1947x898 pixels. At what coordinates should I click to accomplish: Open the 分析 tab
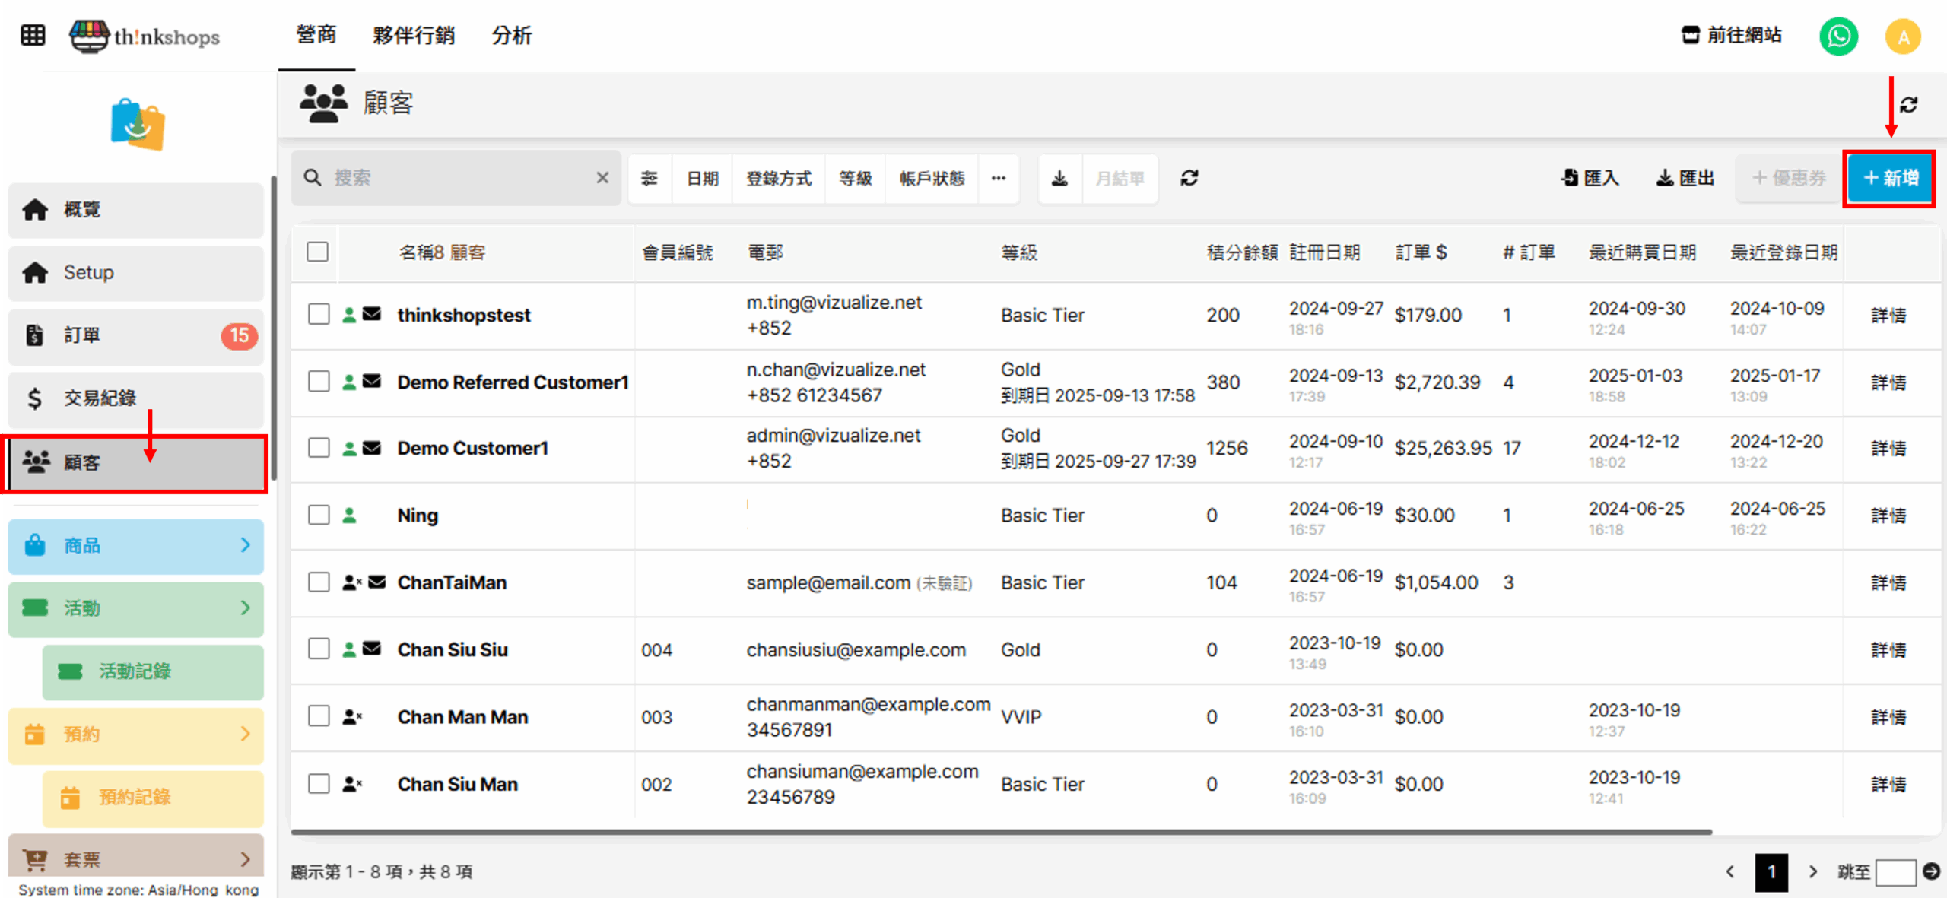511,35
